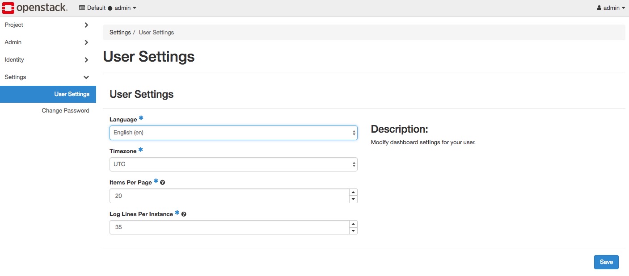629x276 pixels.
Task: Save the user settings
Action: [606, 262]
